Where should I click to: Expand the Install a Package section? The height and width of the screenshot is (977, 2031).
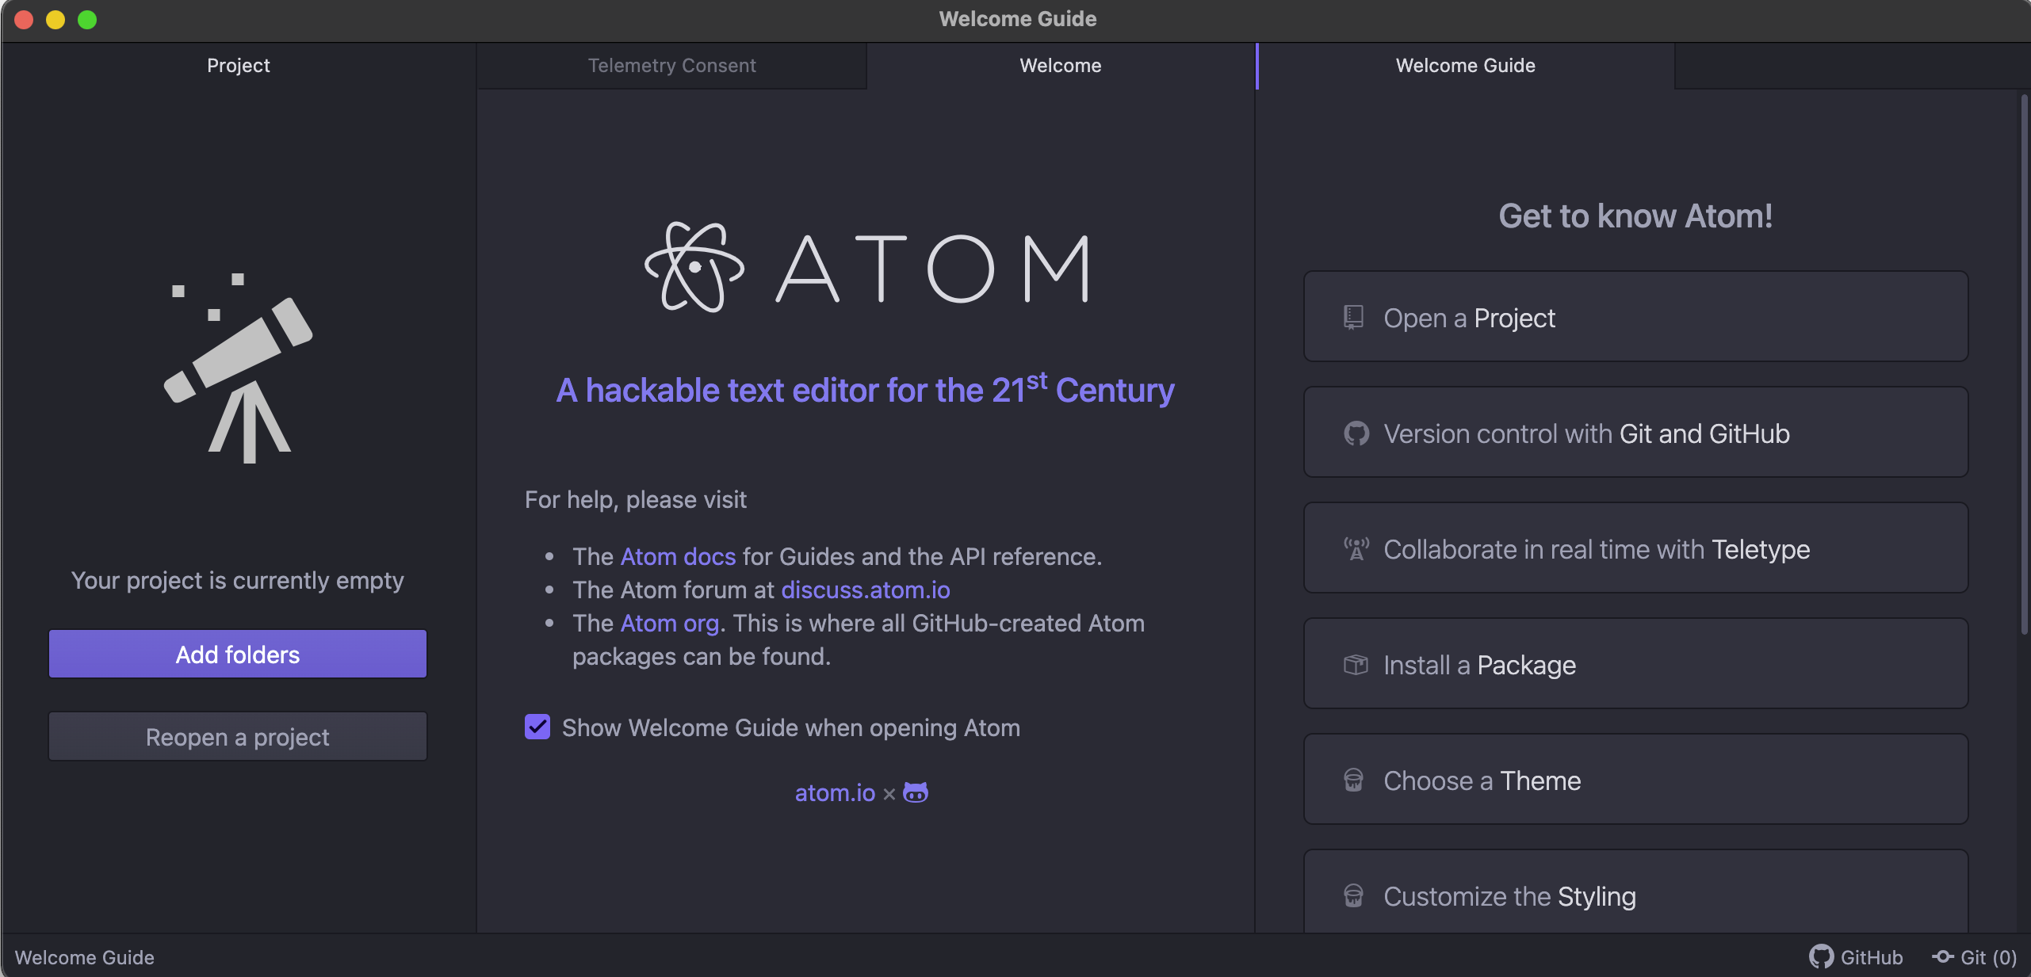coord(1635,665)
